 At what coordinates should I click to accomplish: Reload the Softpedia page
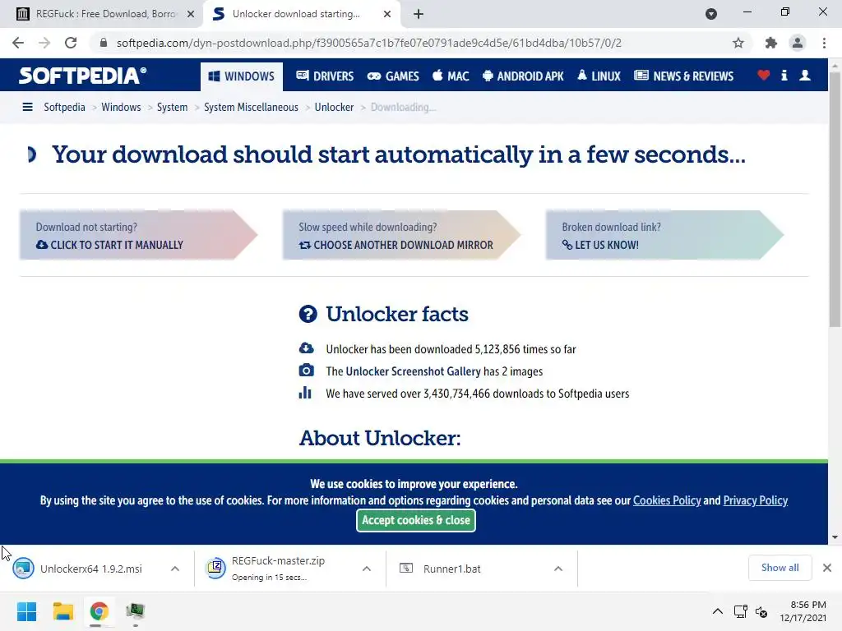coord(71,43)
